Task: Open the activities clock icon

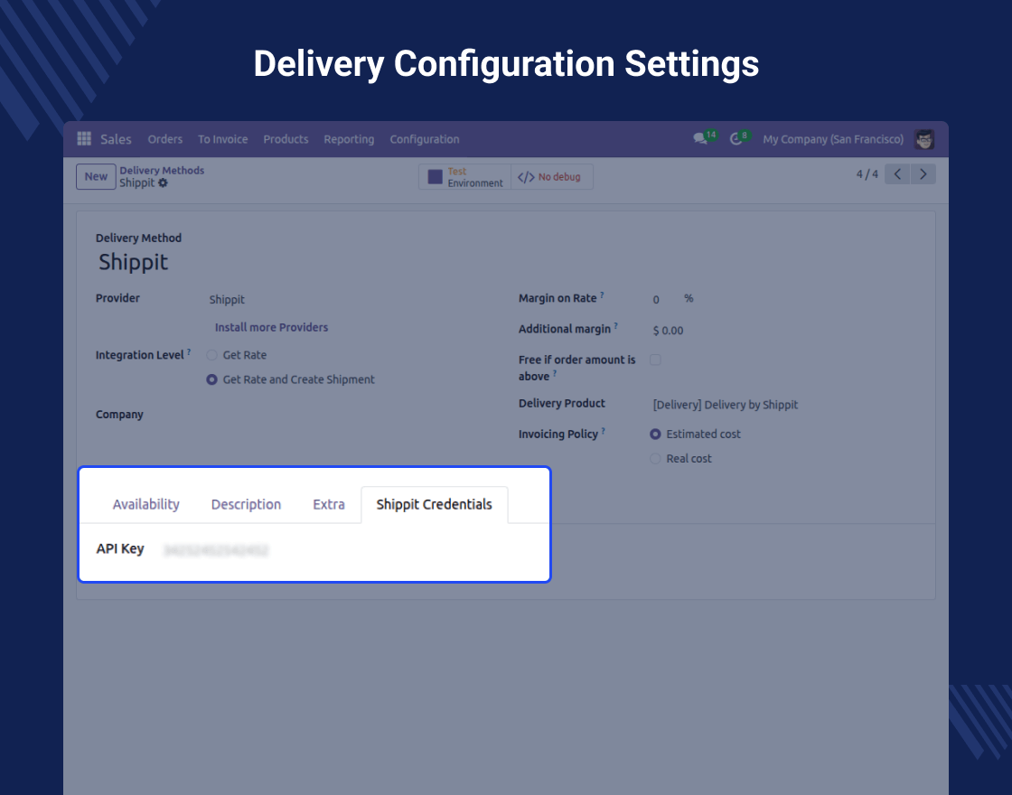Action: pos(736,139)
